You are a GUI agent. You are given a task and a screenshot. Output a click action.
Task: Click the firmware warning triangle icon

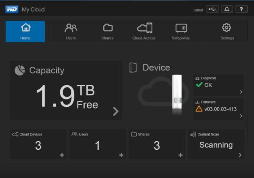tap(199, 109)
